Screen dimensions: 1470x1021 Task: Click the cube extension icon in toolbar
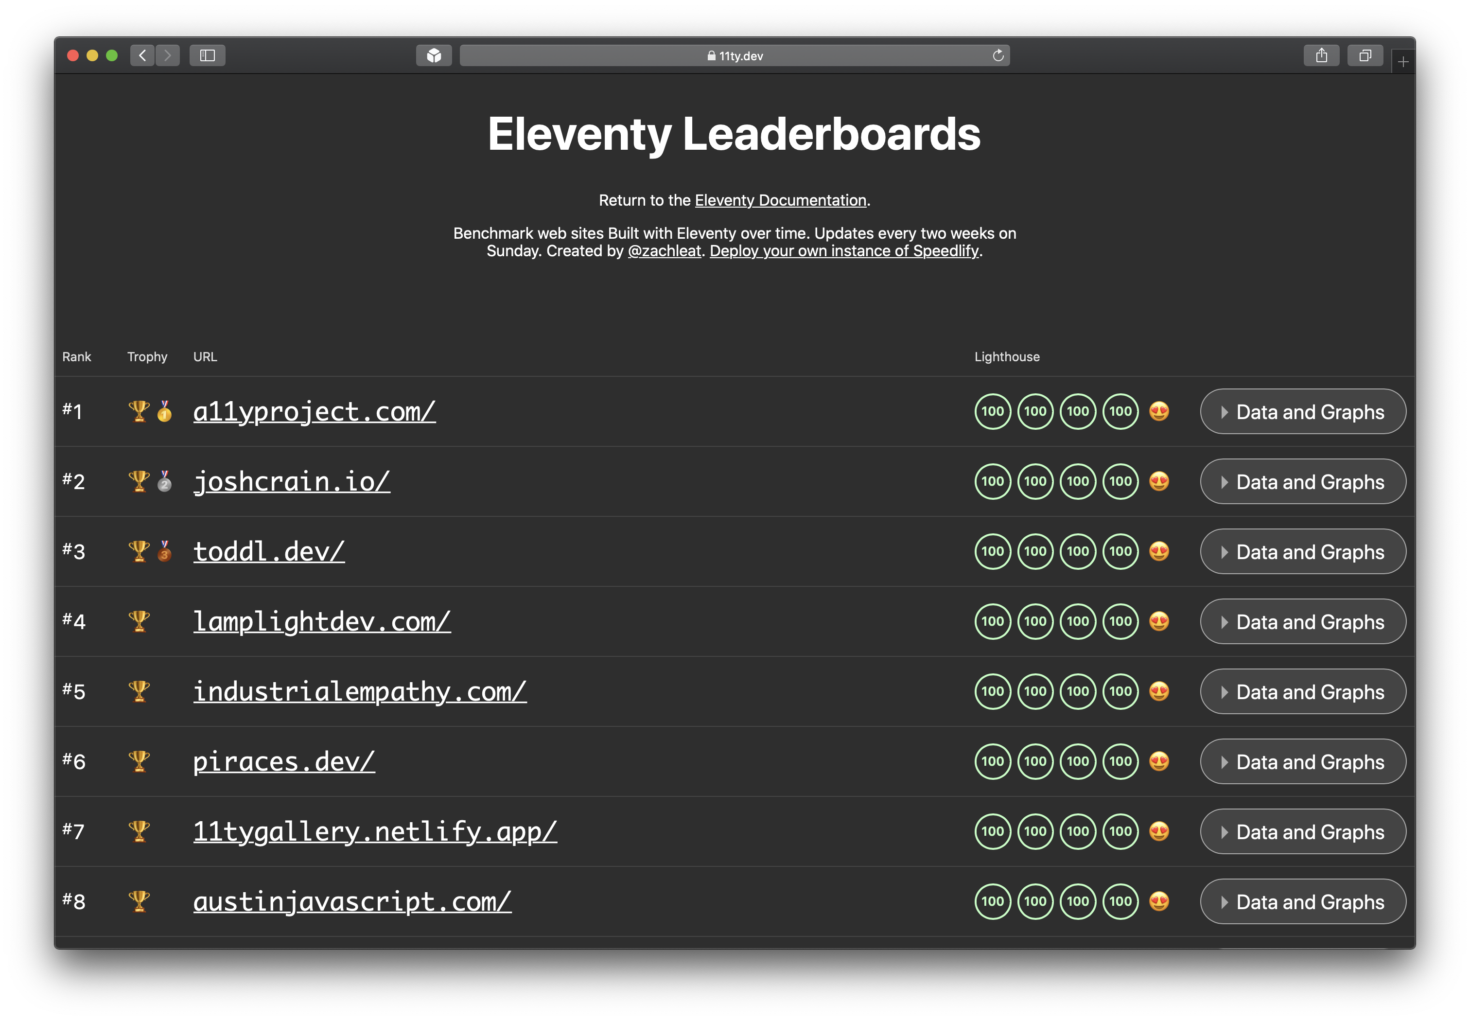434,55
